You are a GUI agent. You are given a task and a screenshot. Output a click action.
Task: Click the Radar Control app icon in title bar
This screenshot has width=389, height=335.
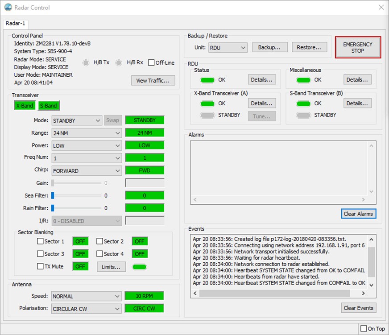[x=8, y=8]
